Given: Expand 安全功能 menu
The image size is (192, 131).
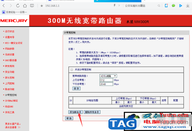Looking at the screenshot, I should (9, 72).
